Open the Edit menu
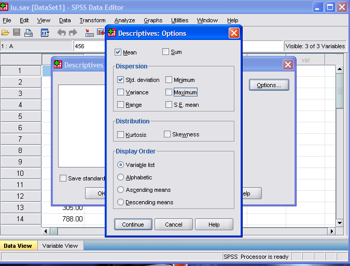Image resolution: width=350 pixels, height=266 pixels. coord(24,20)
